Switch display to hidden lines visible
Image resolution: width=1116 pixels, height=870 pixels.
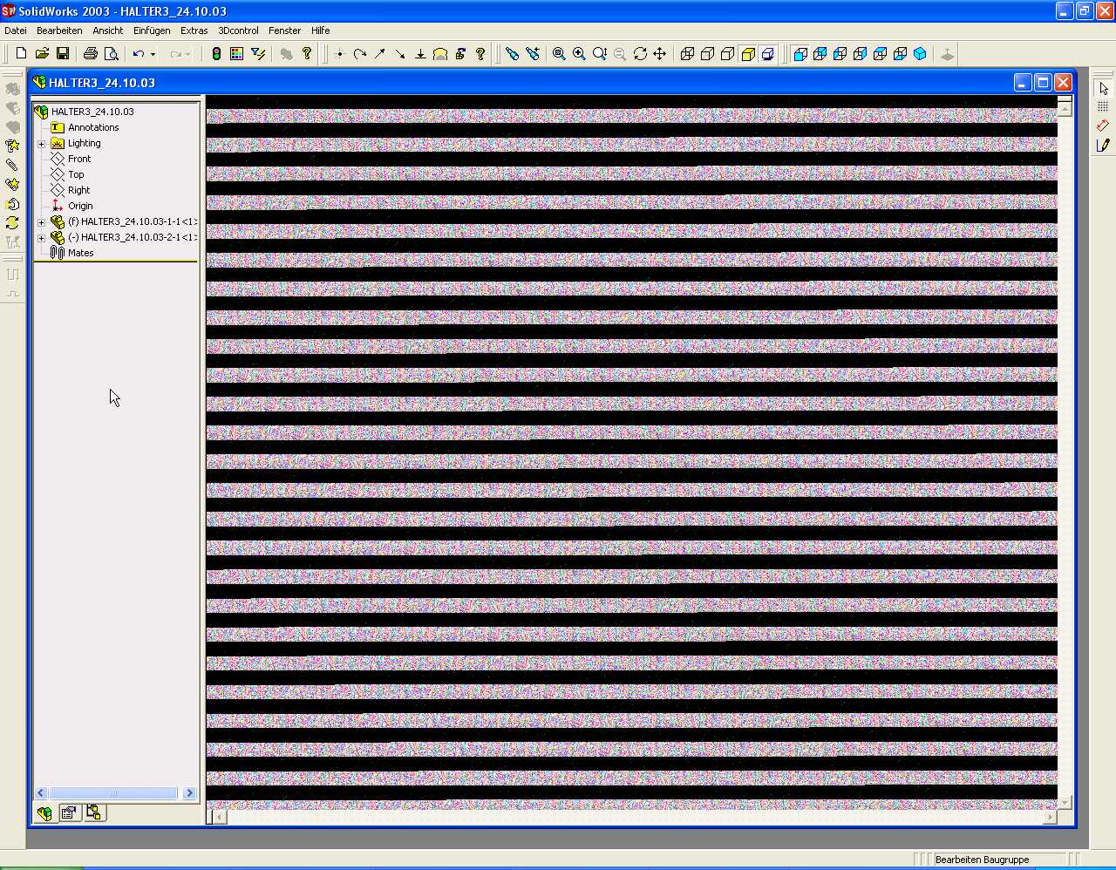click(x=707, y=54)
